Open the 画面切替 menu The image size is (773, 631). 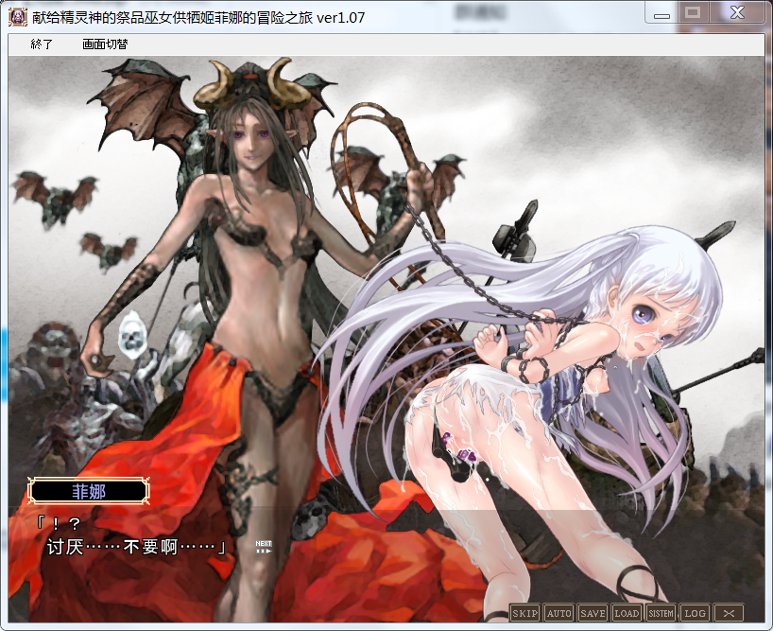coord(105,44)
